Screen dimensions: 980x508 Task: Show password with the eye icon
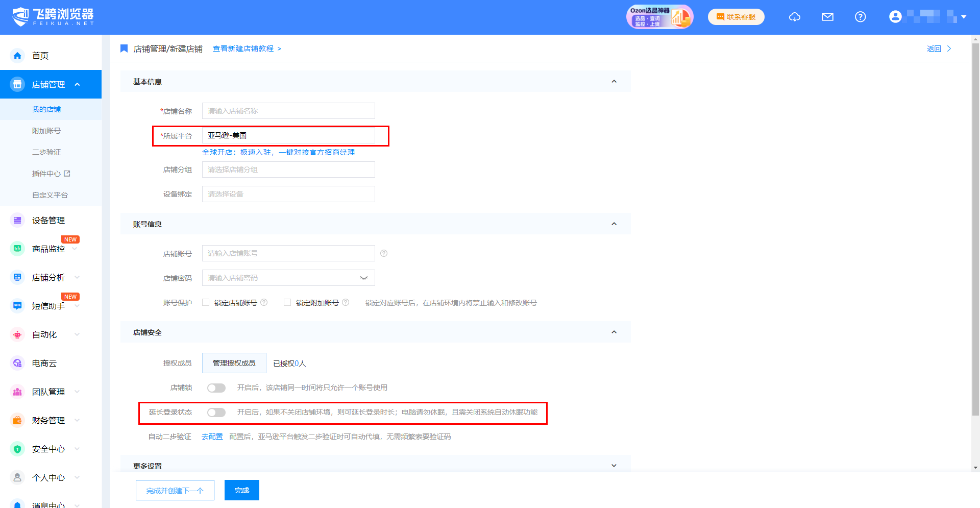tap(364, 278)
